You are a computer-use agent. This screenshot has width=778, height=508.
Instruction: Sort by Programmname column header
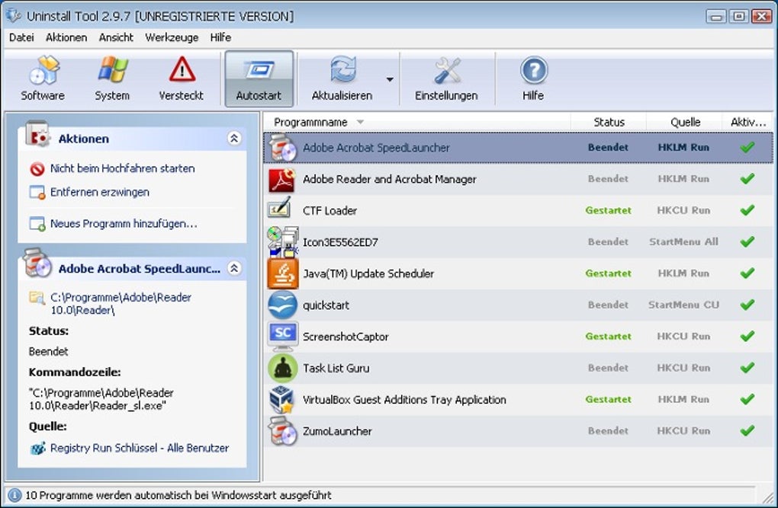(416, 122)
